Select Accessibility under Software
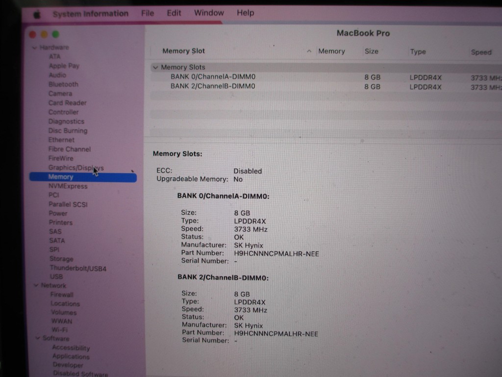The height and width of the screenshot is (377, 502). pyautogui.click(x=71, y=348)
